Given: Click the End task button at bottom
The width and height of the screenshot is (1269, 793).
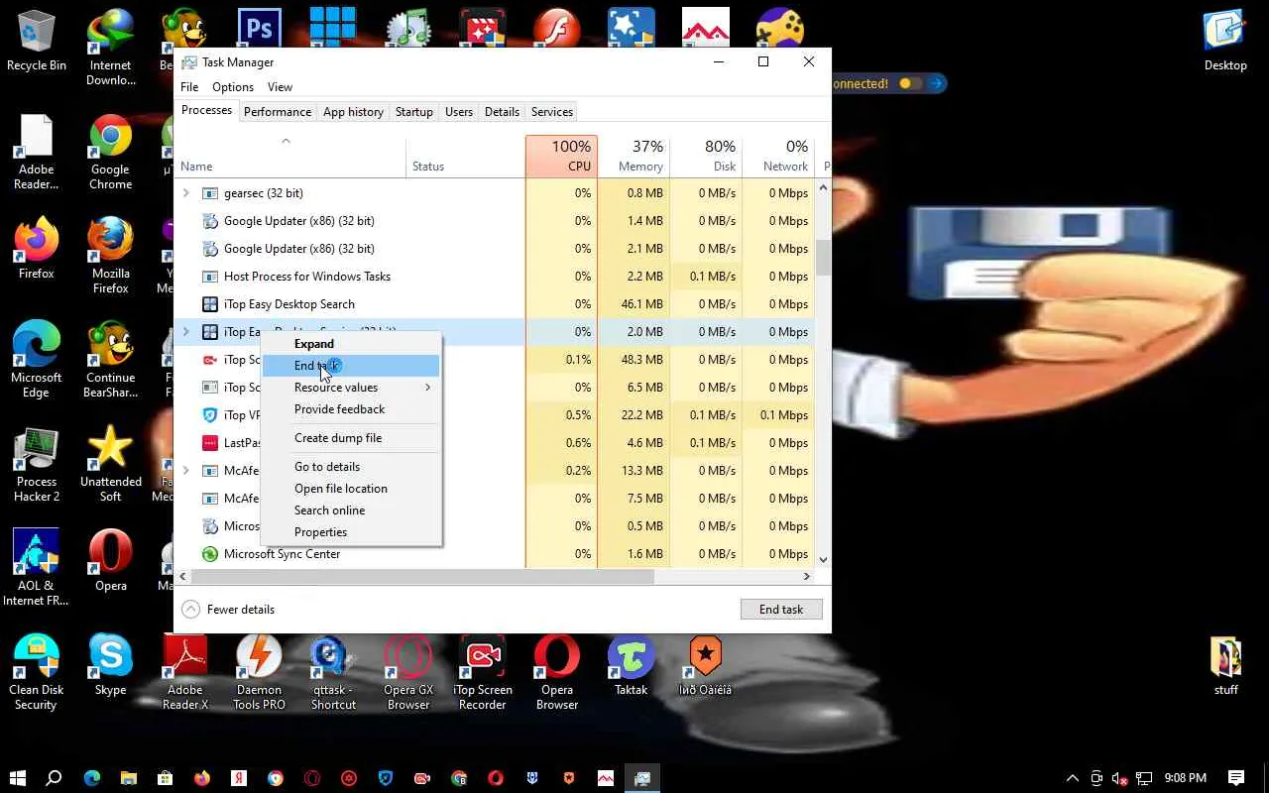Looking at the screenshot, I should [781, 610].
